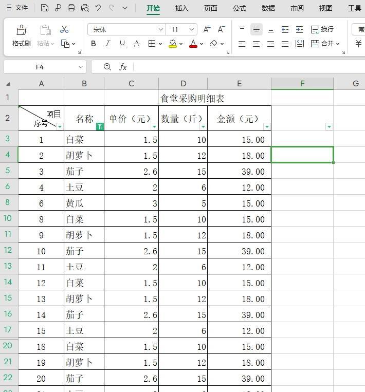Switch to the 插入 tab
Image resolution: width=365 pixels, height=392 pixels.
pos(181,8)
